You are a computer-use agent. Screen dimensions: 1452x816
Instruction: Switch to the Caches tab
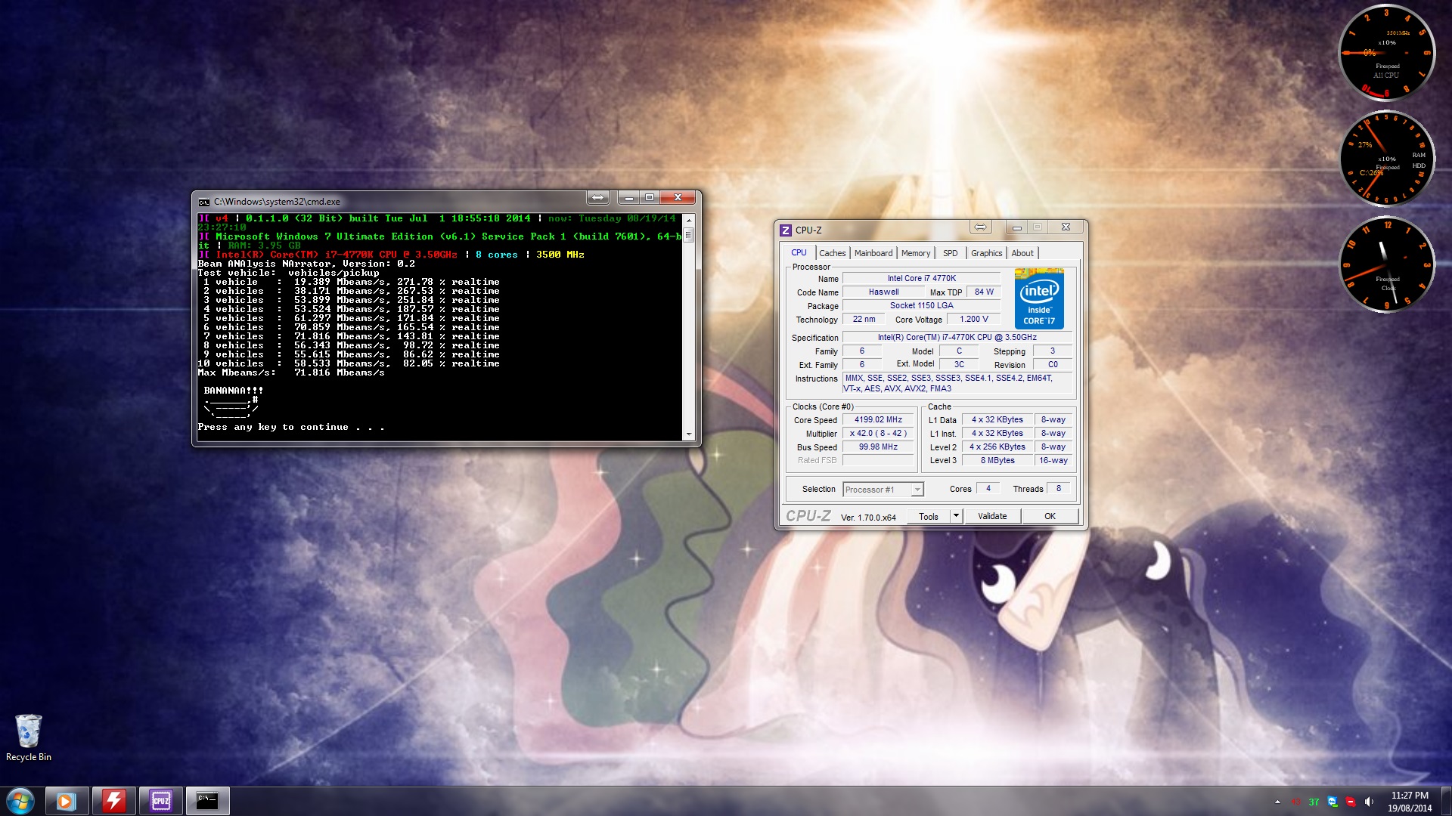832,253
